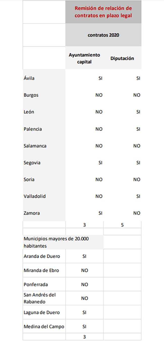Image resolution: width=164 pixels, height=345 pixels.
Task: Click the 'Segovia' row label
Action: click(x=32, y=163)
